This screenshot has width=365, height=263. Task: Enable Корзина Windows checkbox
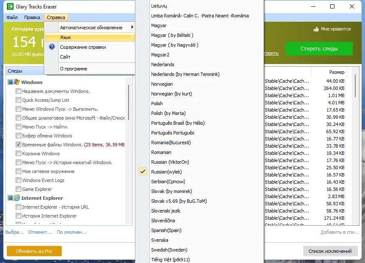click(x=18, y=154)
